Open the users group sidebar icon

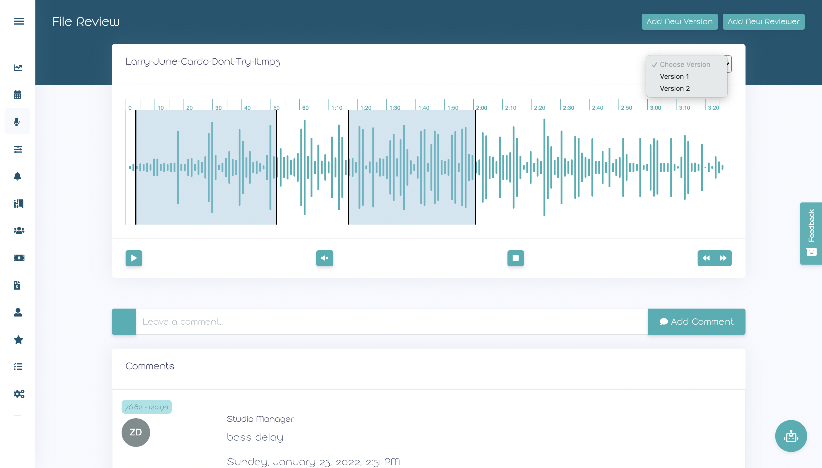coord(19,231)
